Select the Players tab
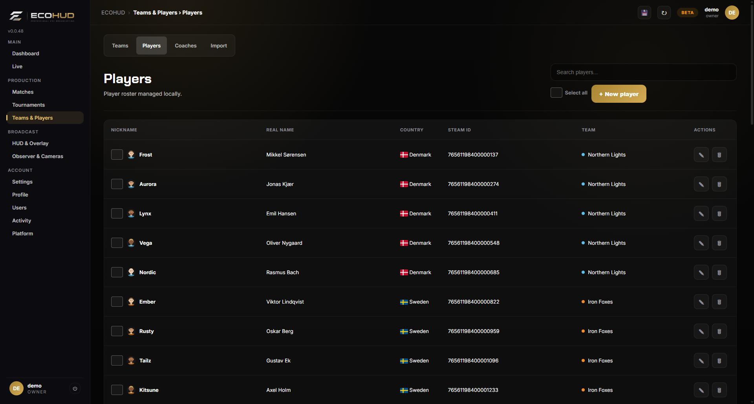 tap(152, 45)
